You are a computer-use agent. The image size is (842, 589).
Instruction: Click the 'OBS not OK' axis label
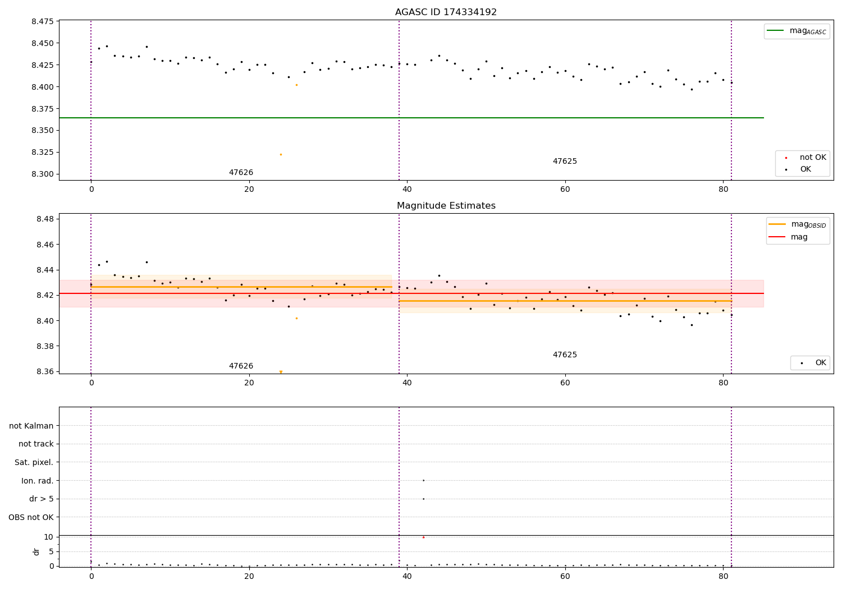point(31,517)
